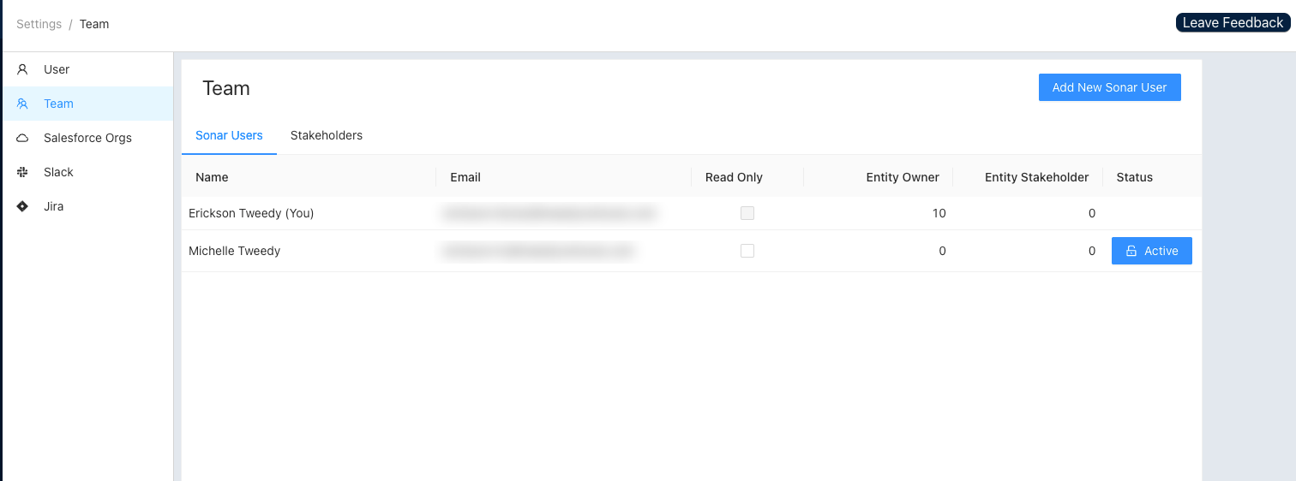Click Active status button for Michelle Tweedy
The image size is (1296, 481).
(x=1152, y=251)
